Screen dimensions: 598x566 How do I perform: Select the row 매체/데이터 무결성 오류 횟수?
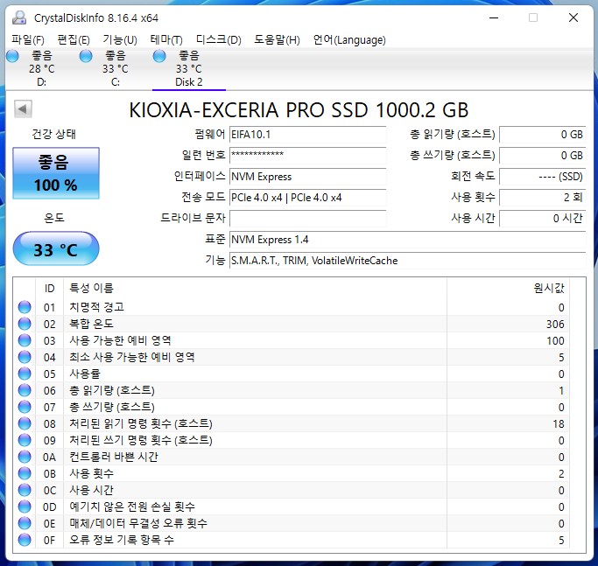click(x=292, y=523)
